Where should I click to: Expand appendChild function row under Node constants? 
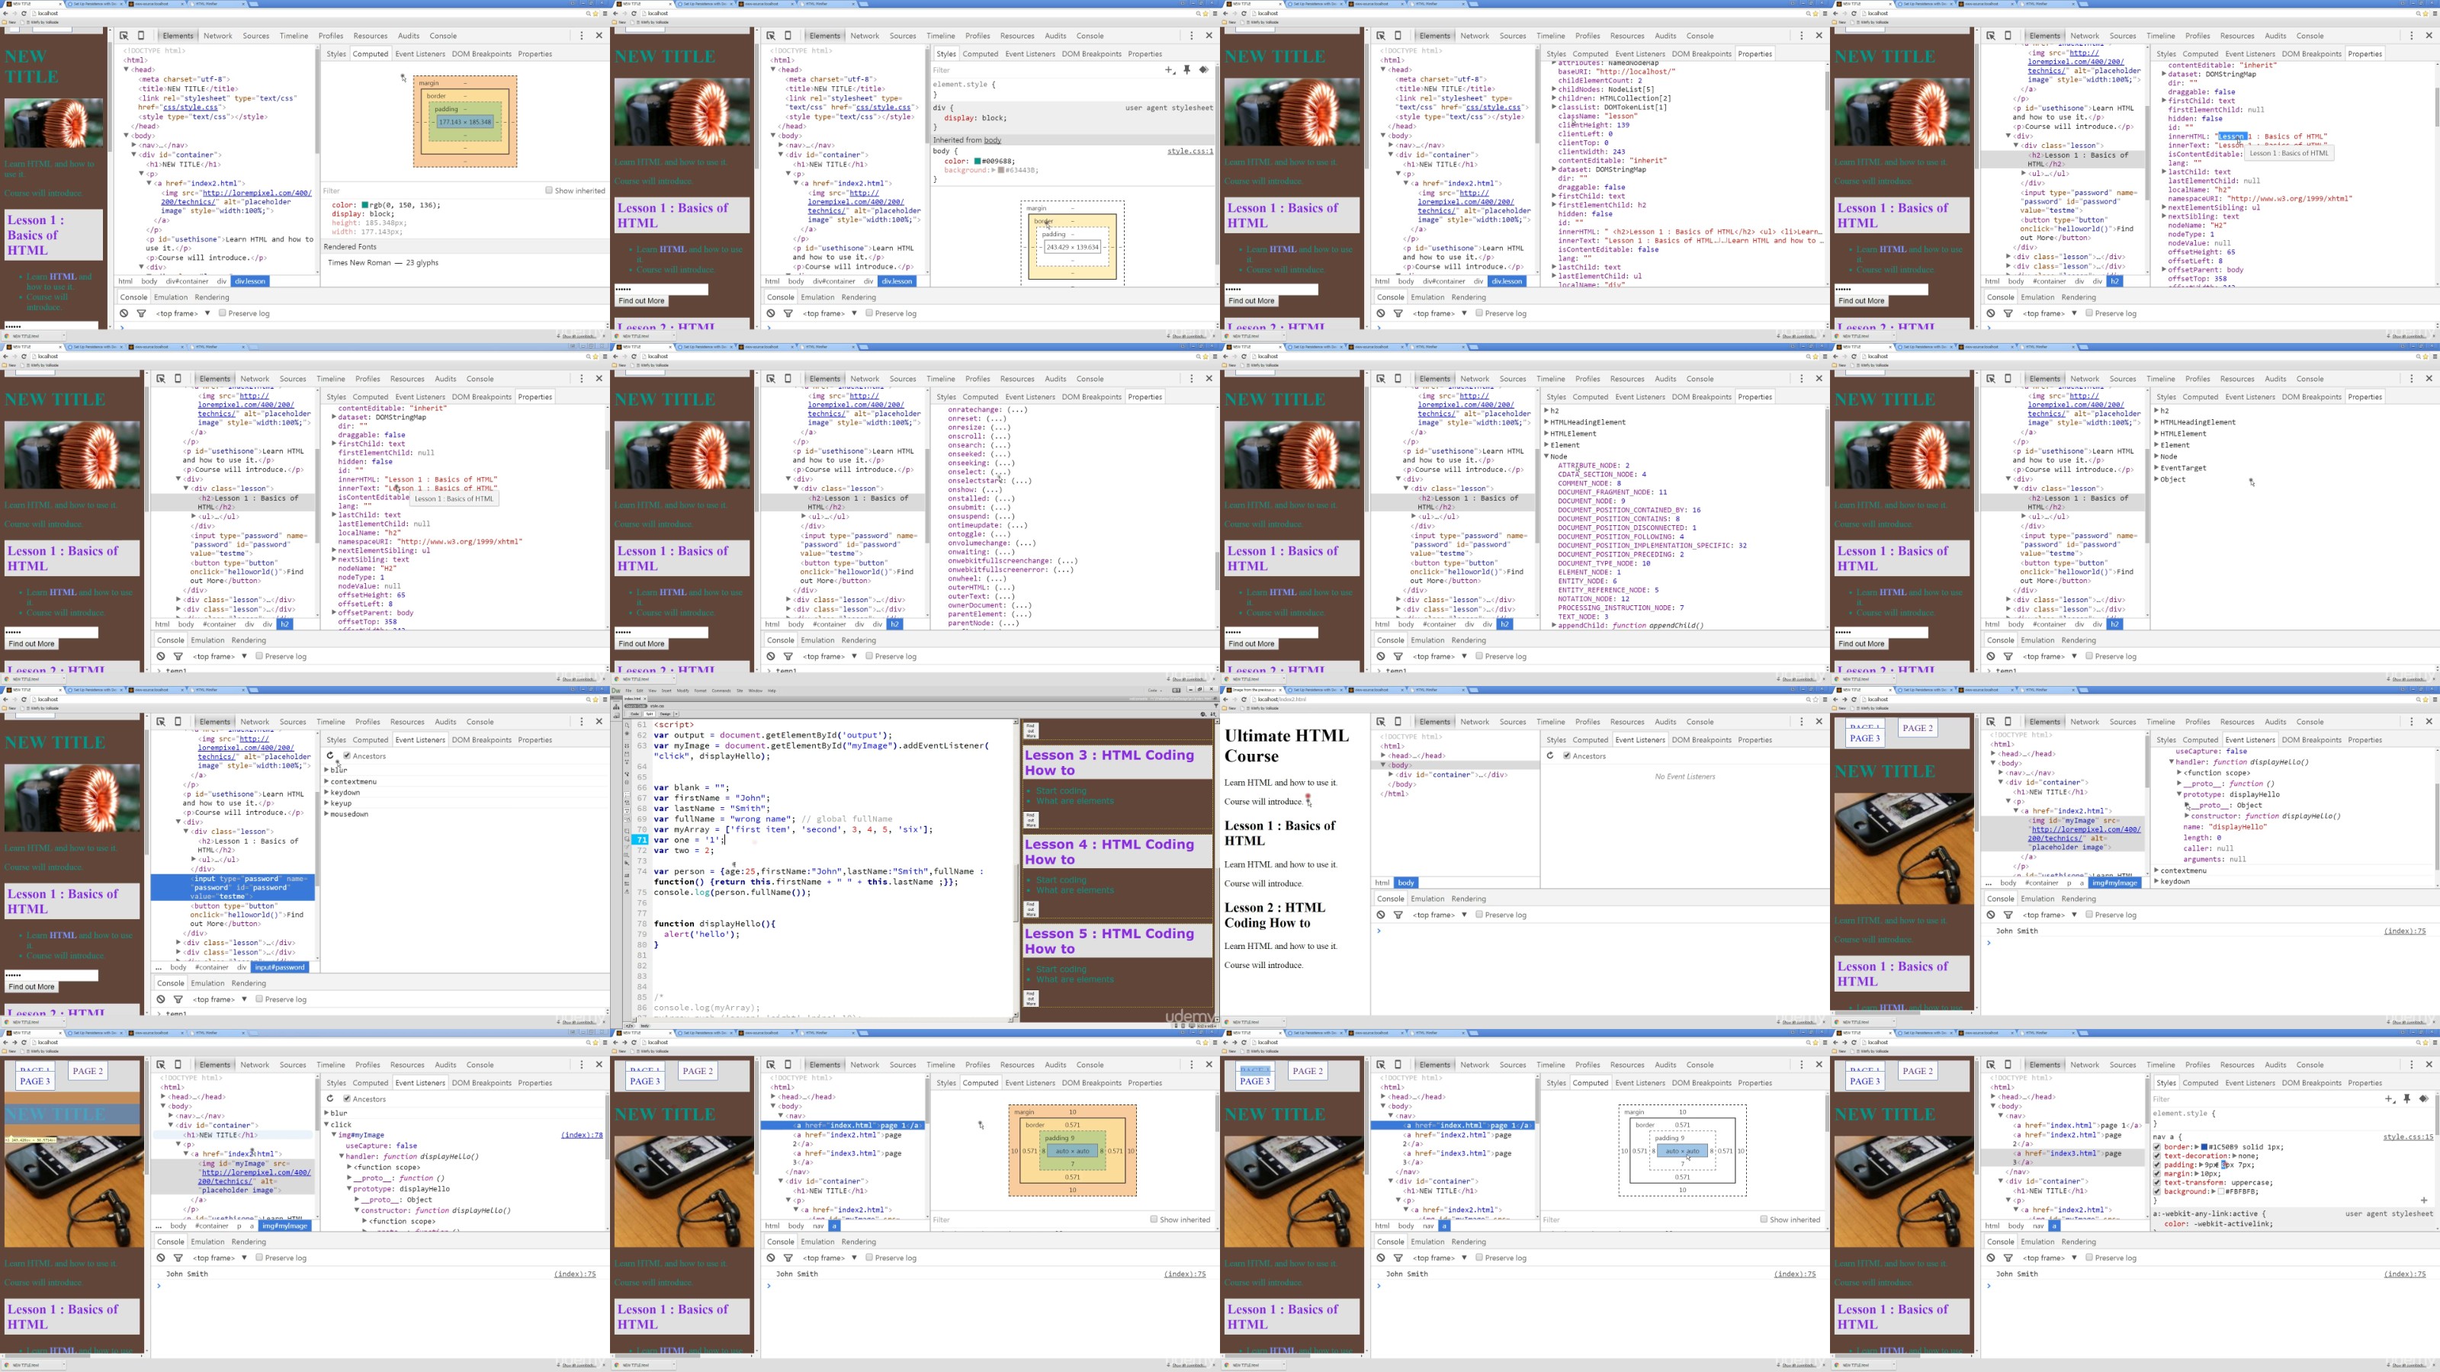(1555, 626)
